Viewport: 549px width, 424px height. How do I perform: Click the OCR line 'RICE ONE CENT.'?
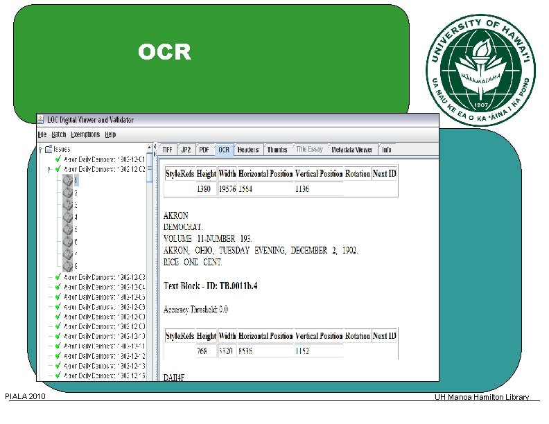click(193, 262)
